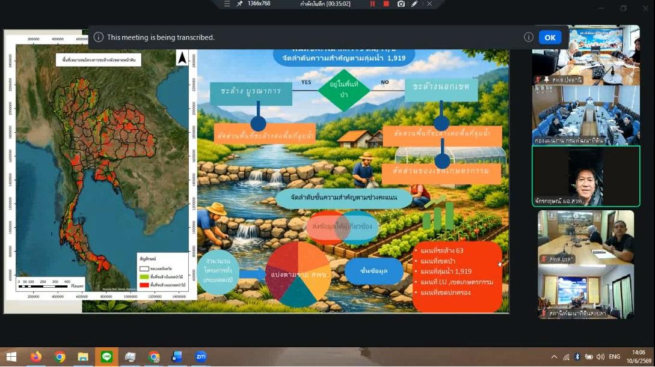655x367 pixels.
Task: Click the 'YES' branch label
Action: (x=306, y=82)
